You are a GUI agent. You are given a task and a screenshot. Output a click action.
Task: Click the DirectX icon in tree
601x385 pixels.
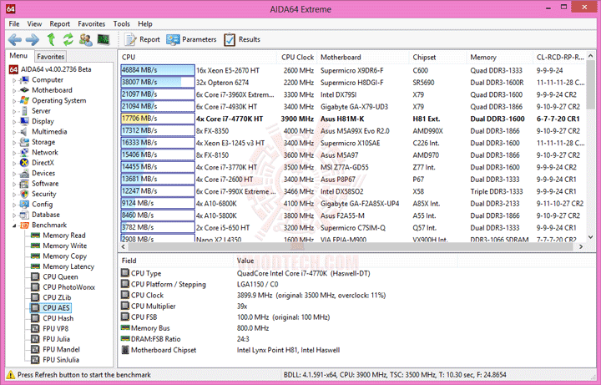pyautogui.click(x=24, y=163)
